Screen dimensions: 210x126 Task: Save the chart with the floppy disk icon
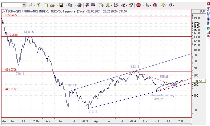pos(61,5)
